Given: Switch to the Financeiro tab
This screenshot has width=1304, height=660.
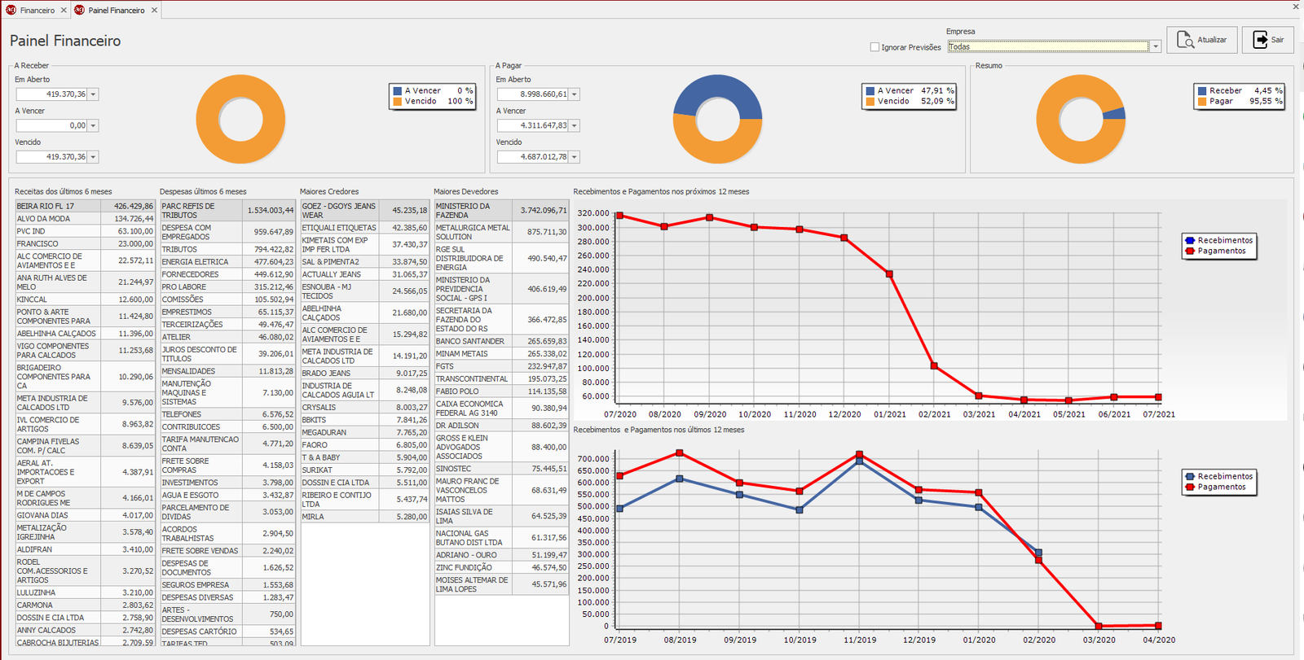Looking at the screenshot, I should coord(37,10).
